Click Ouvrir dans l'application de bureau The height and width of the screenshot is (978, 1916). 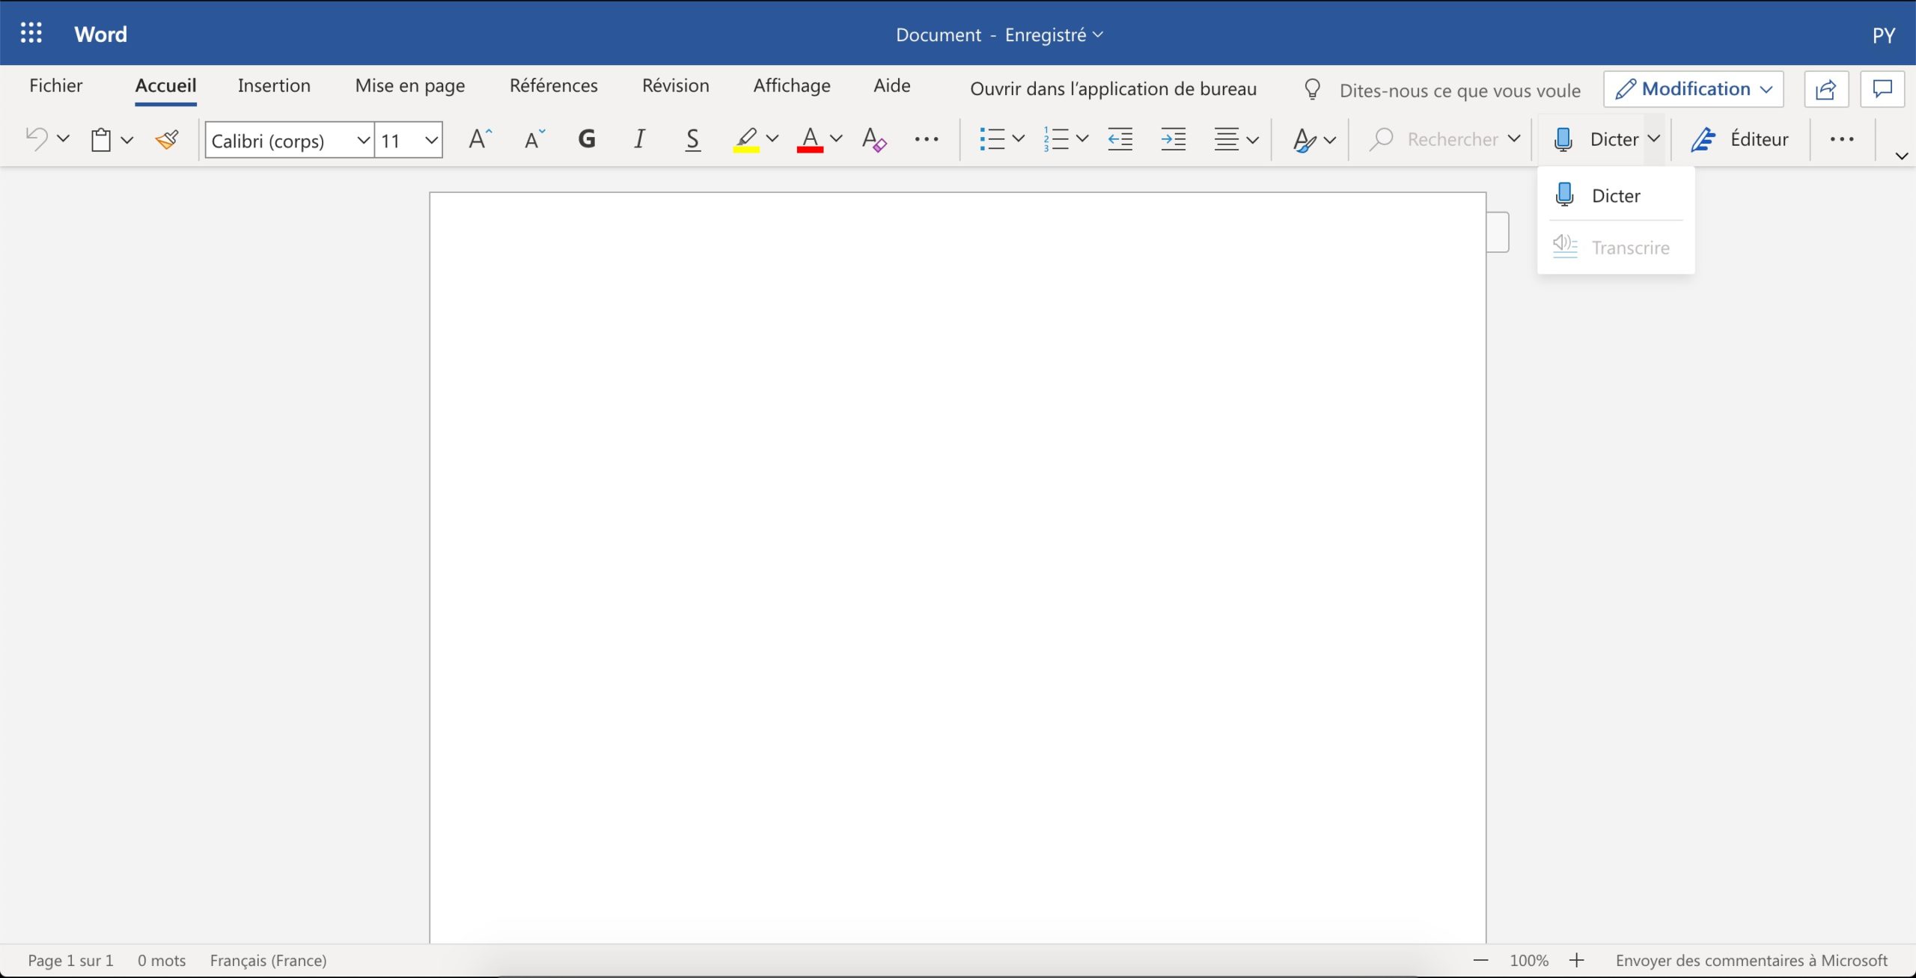pos(1113,89)
